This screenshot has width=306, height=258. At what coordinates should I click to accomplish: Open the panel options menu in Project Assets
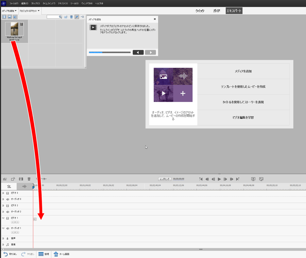click(x=82, y=17)
